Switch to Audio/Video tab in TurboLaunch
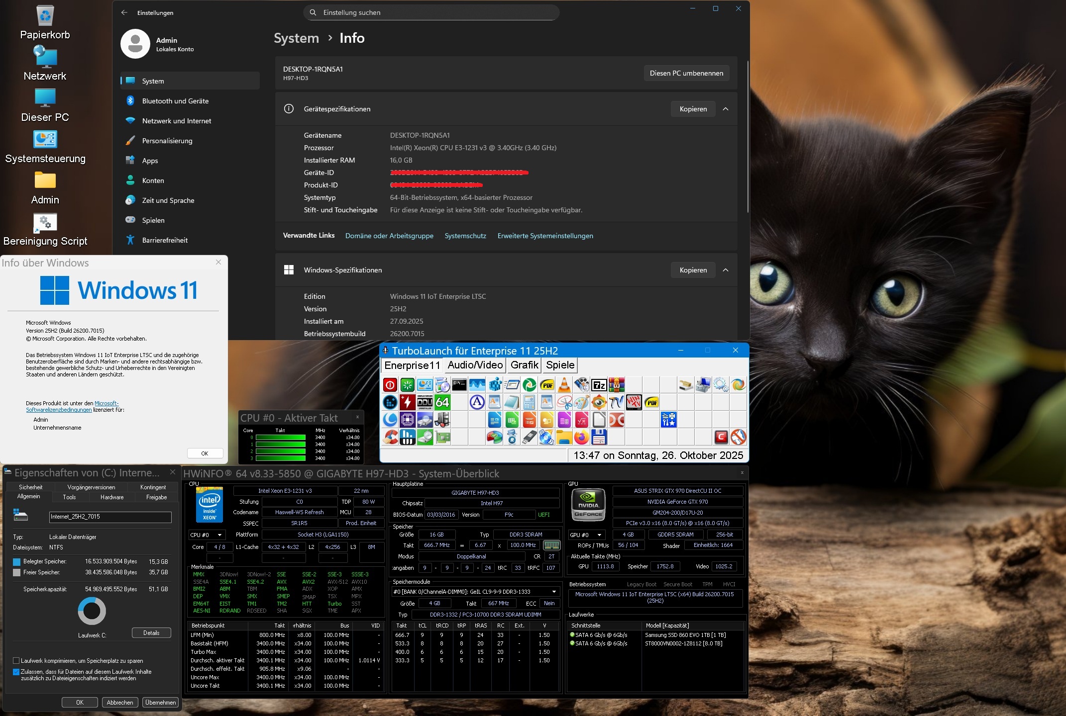This screenshot has height=716, width=1066. 475,365
